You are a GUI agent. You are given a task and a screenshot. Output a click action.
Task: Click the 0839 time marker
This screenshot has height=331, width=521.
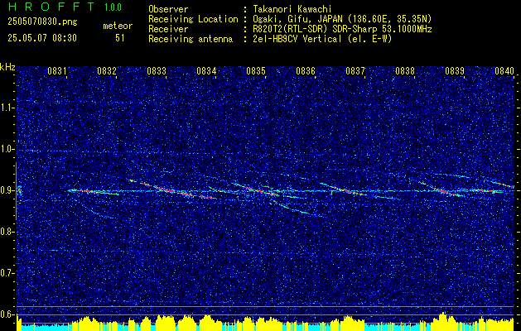coord(455,70)
